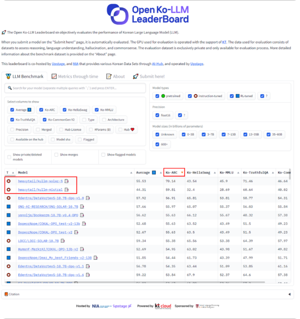This screenshot has width=300, height=319.
Task: Click the kt cloud sponsor logo
Action: click(x=163, y=306)
